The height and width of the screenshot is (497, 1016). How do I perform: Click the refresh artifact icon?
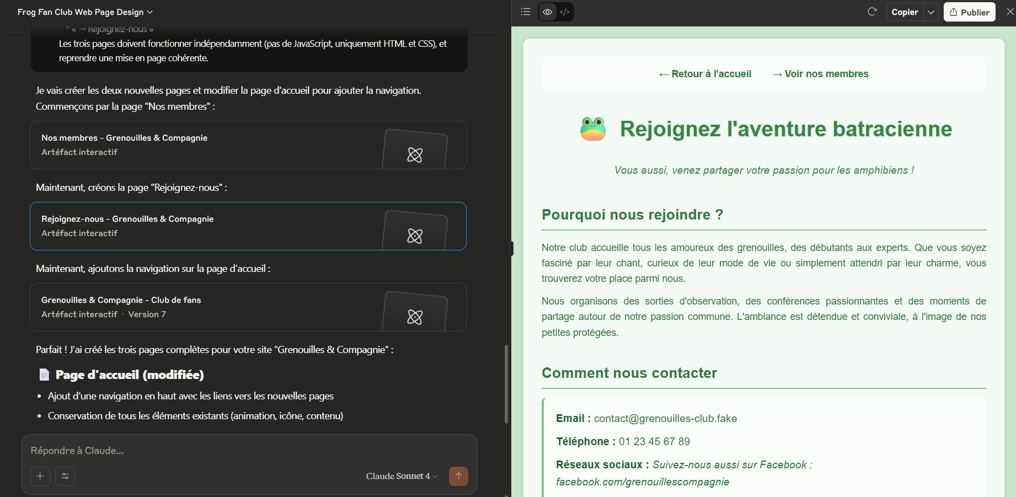(x=872, y=12)
